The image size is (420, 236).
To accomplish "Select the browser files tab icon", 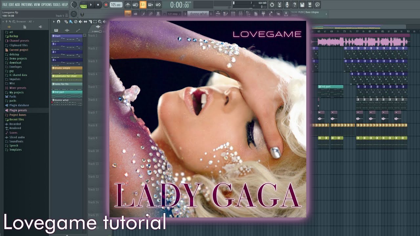I will point(25,27).
